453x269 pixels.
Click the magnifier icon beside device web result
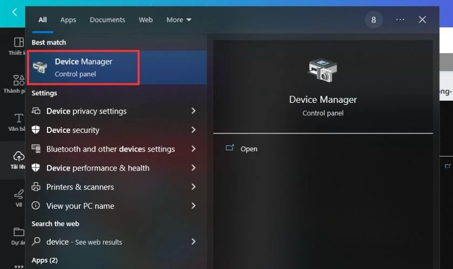36,241
